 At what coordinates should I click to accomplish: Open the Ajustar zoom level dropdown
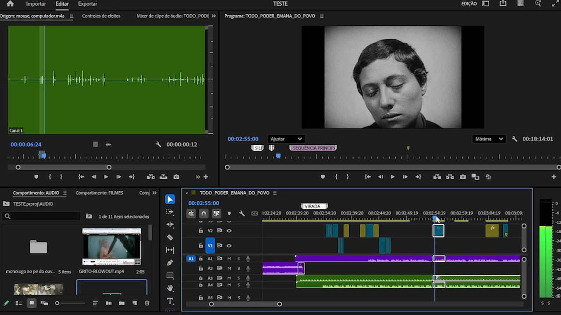coord(286,139)
